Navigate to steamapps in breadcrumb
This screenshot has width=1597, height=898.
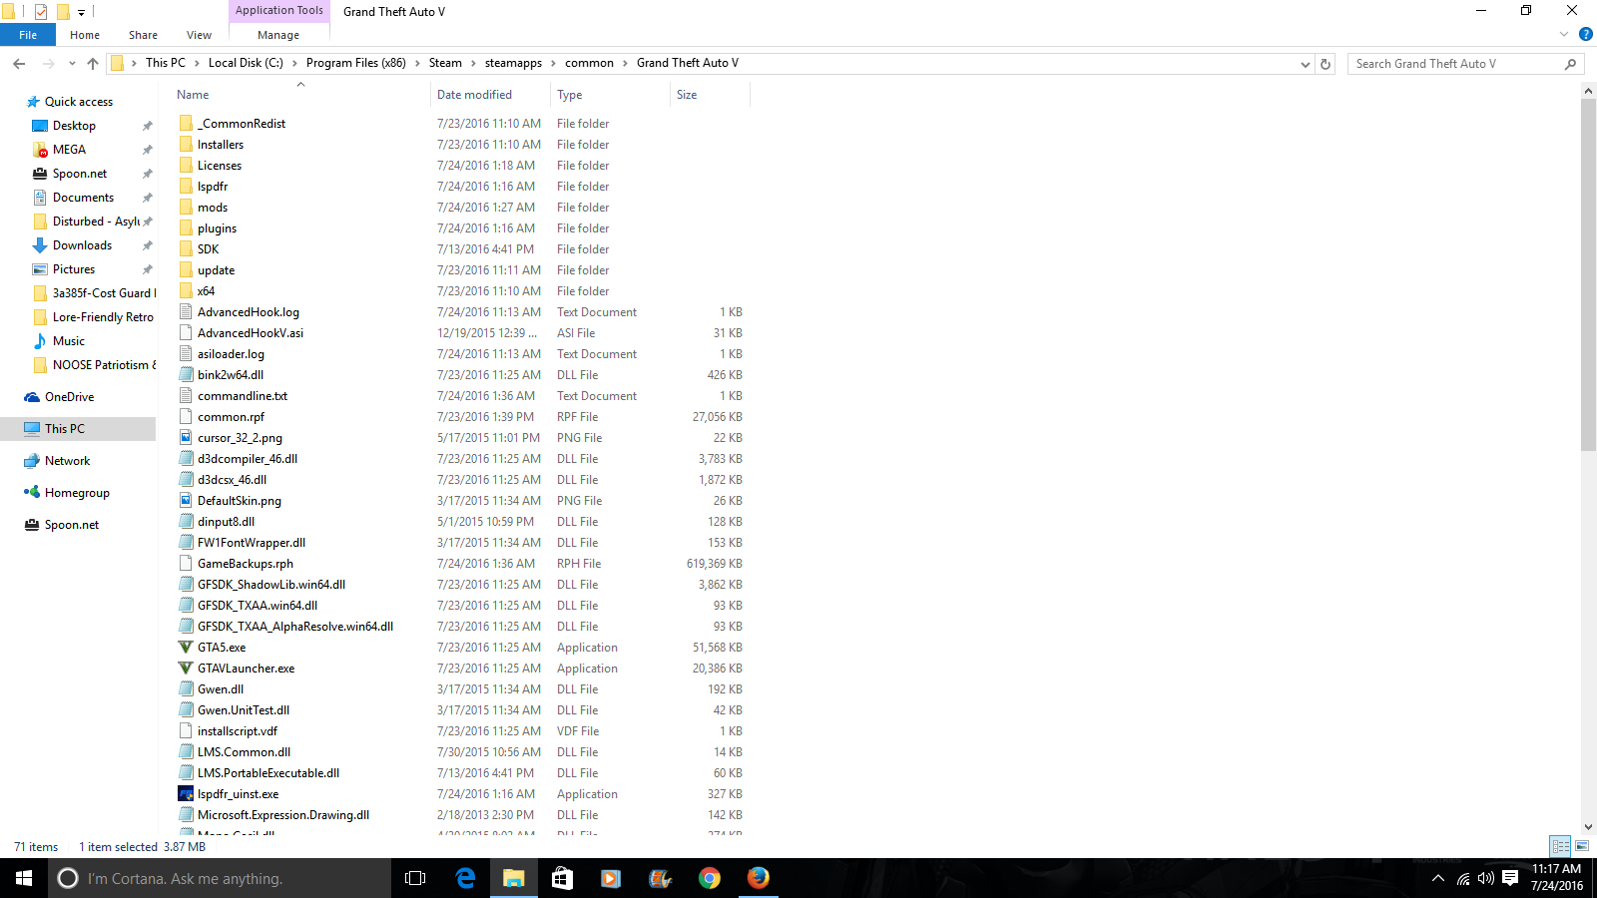click(513, 63)
